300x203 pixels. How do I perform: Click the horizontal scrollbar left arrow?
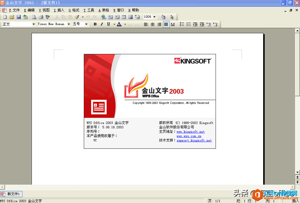click(2, 187)
